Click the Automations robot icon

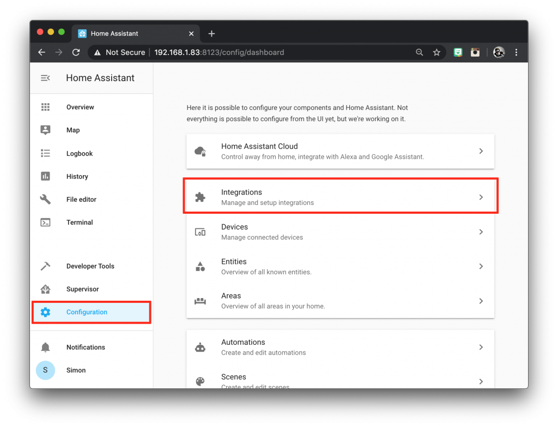coord(200,347)
